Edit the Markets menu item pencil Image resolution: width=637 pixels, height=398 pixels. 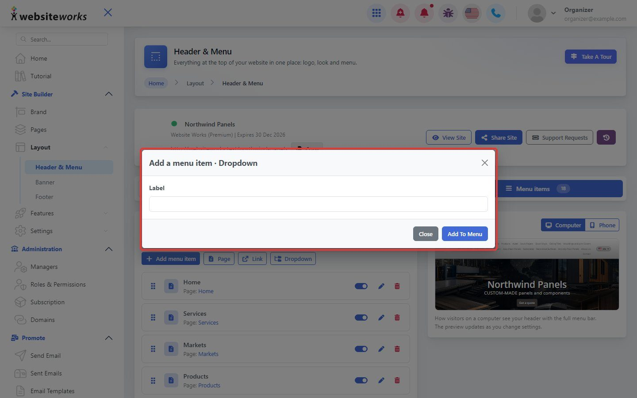click(x=381, y=349)
